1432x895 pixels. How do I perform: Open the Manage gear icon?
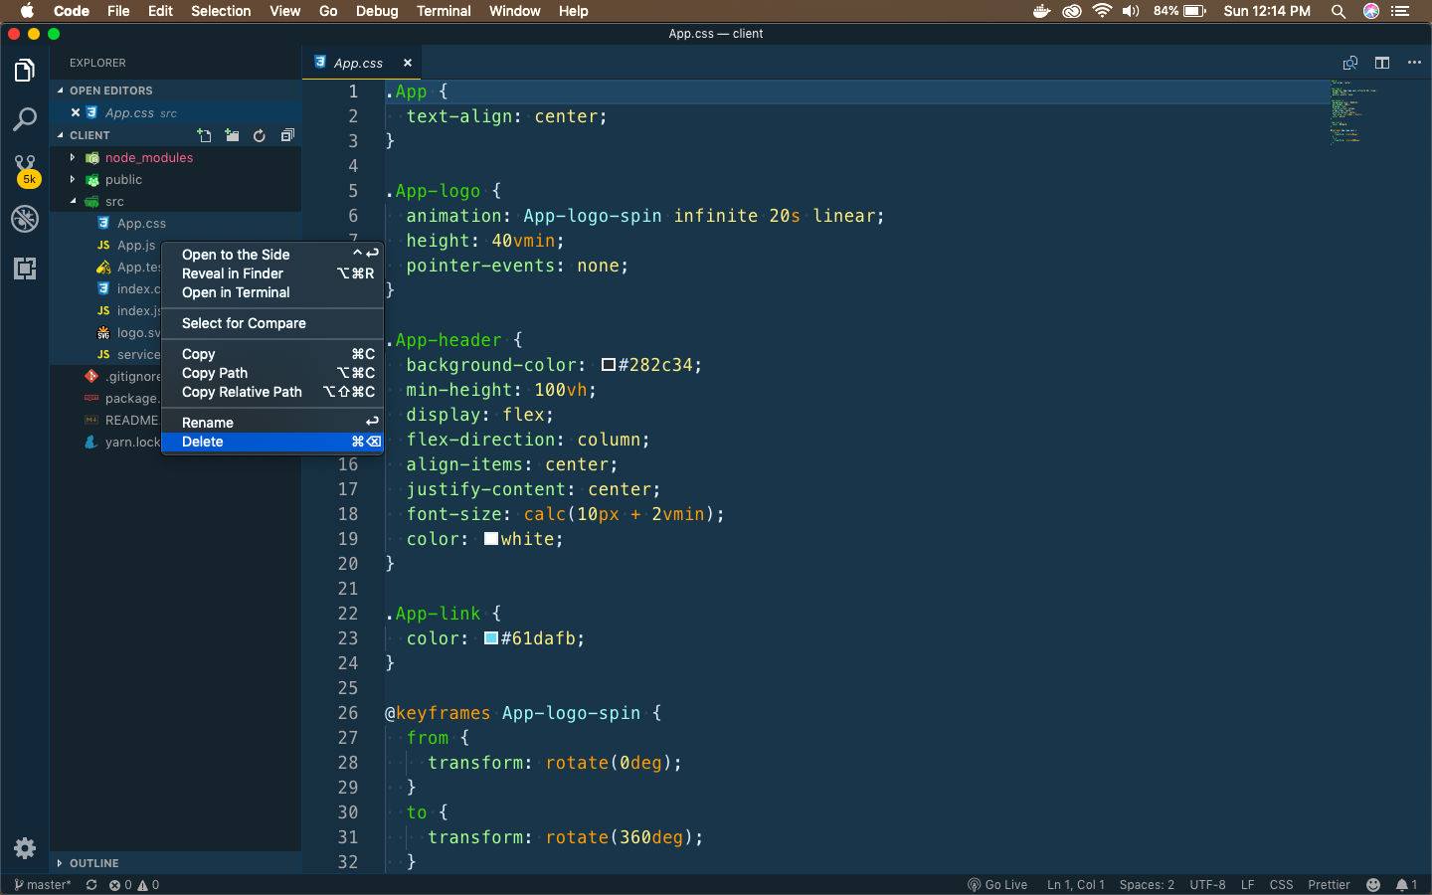25,848
